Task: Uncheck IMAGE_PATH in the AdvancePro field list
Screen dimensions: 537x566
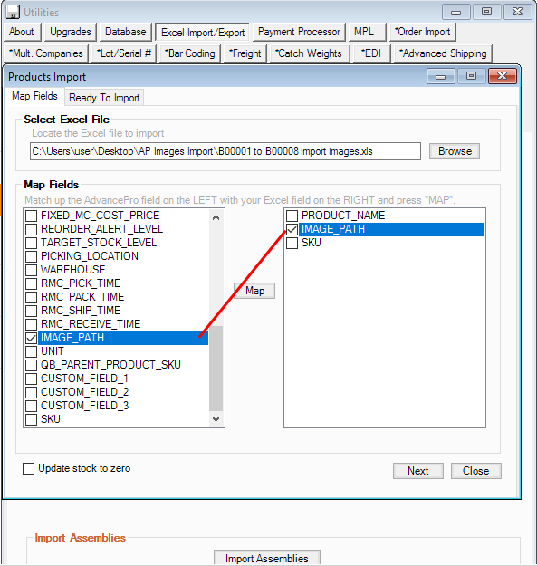Action: coord(32,338)
